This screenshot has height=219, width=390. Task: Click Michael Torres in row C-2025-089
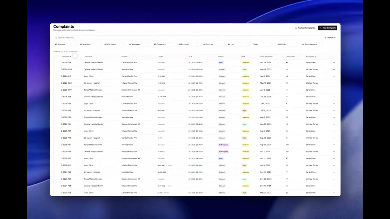point(312,83)
